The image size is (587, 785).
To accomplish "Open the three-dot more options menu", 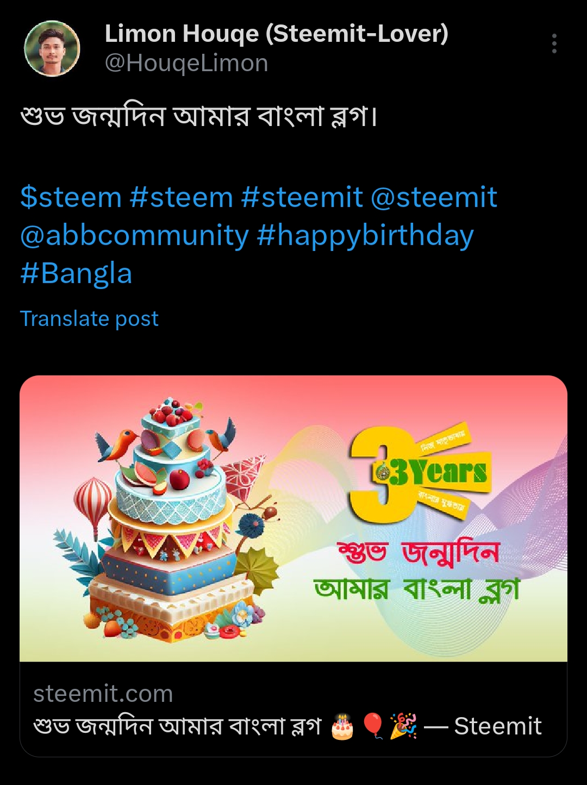I will click(554, 43).
